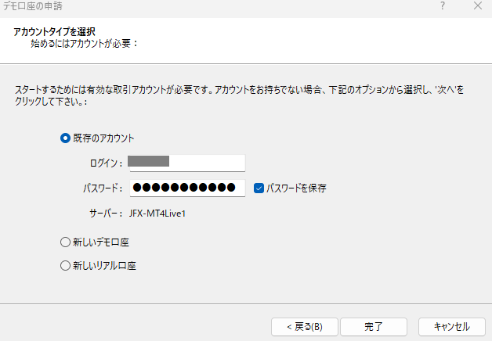Choose the 新しいデモ口座 radio option
492x341 pixels.
pos(65,242)
